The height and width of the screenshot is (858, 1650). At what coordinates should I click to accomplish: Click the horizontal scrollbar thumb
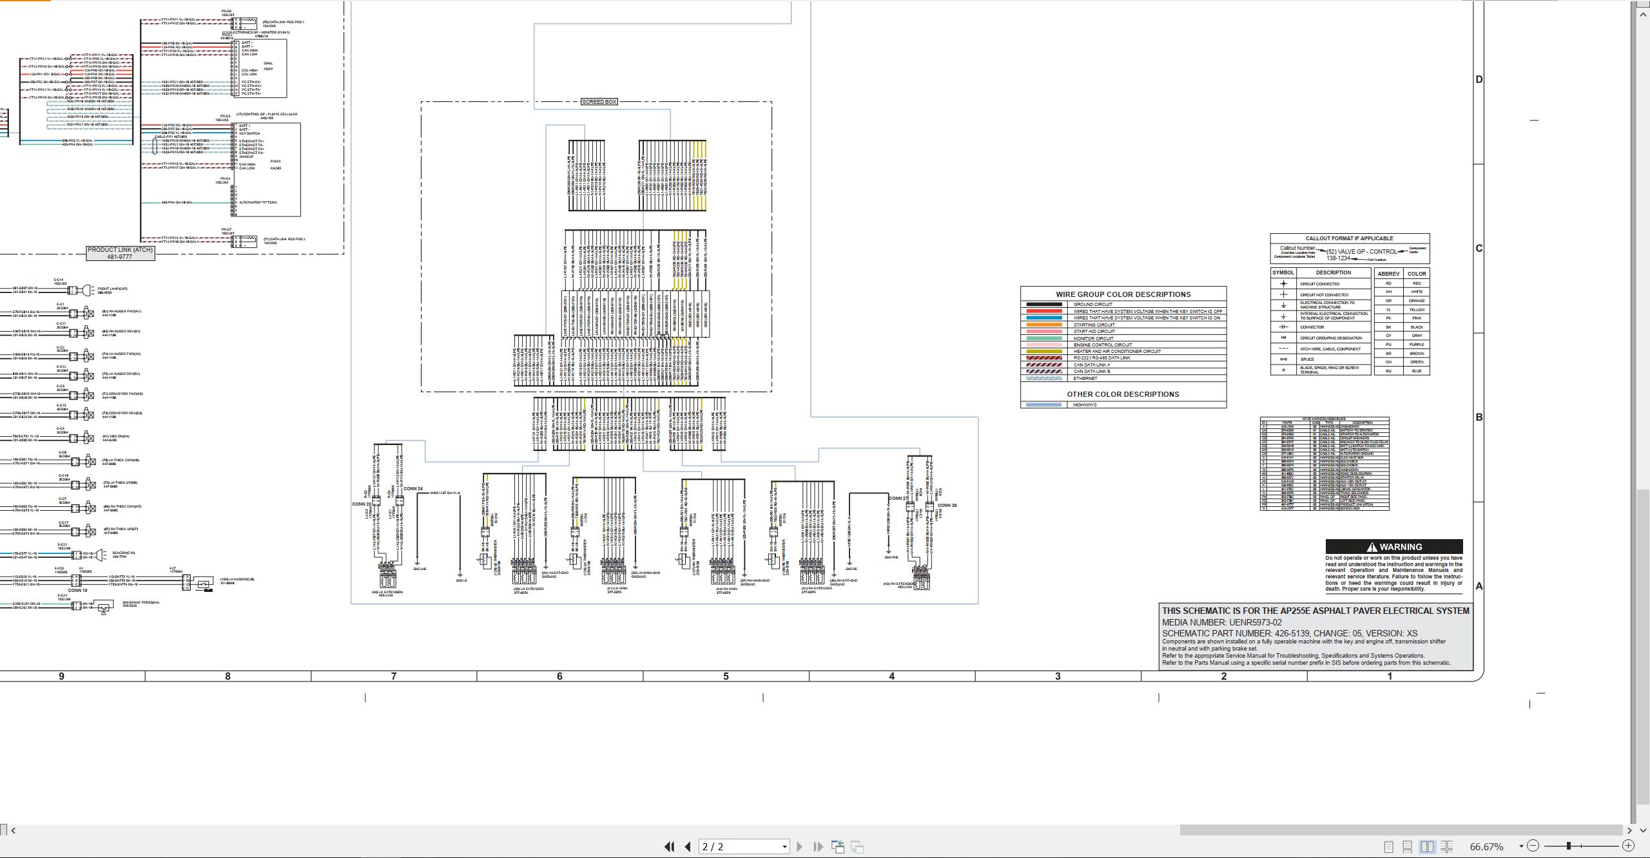[x=1400, y=830]
